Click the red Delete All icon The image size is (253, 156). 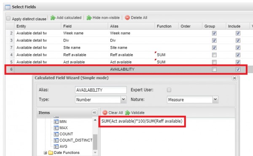(127, 18)
